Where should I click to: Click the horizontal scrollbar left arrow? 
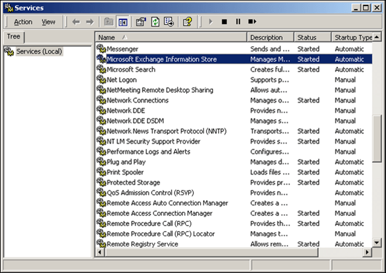click(x=100, y=252)
